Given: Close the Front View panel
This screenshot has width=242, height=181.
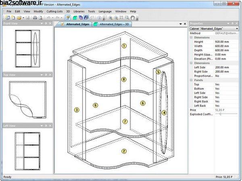Looking at the screenshot, I should click(50, 23).
